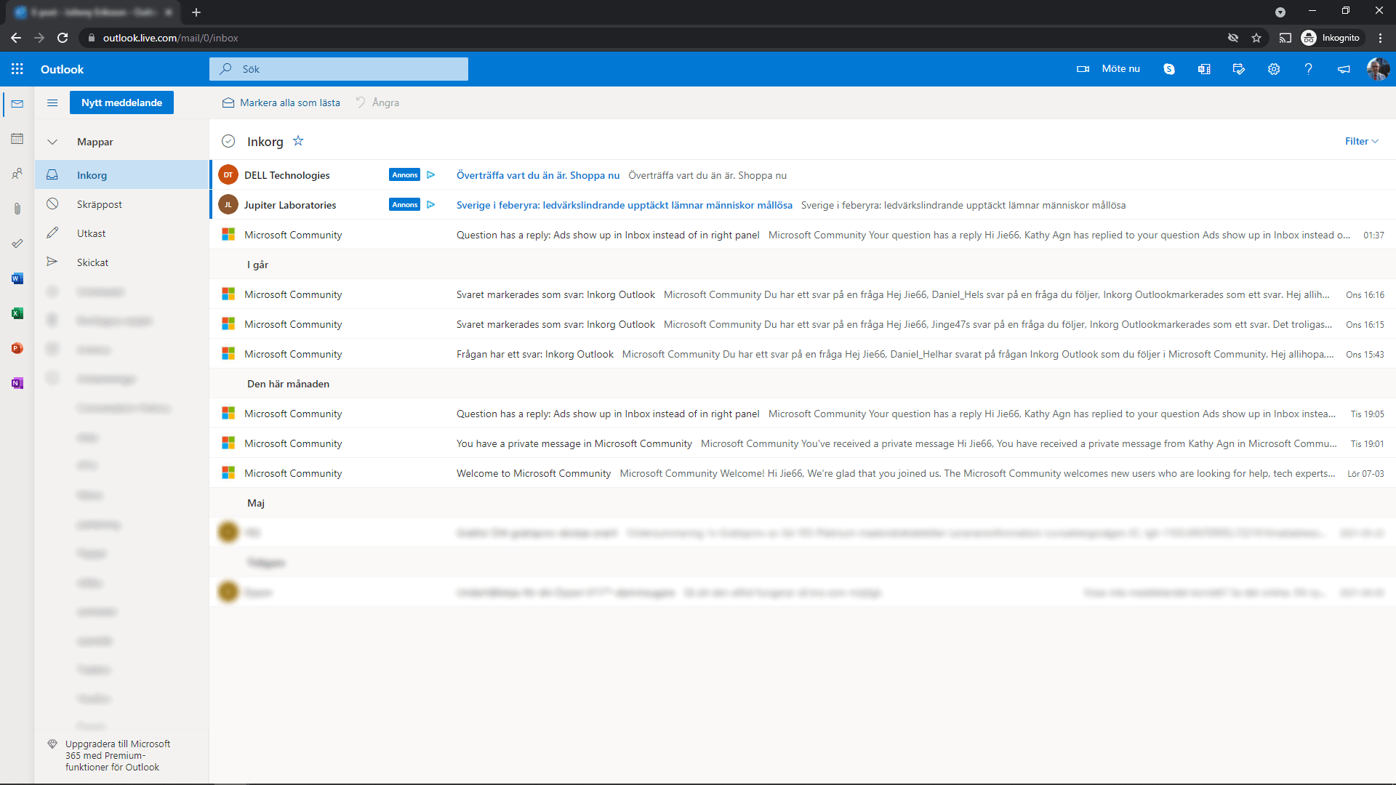The height and width of the screenshot is (785, 1396).
Task: Reload the page in Chrome
Action: [x=63, y=38]
